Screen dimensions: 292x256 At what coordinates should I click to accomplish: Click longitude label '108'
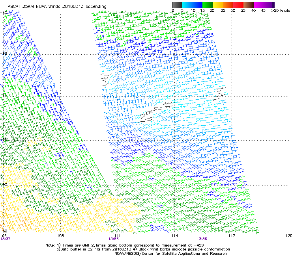(60, 236)
